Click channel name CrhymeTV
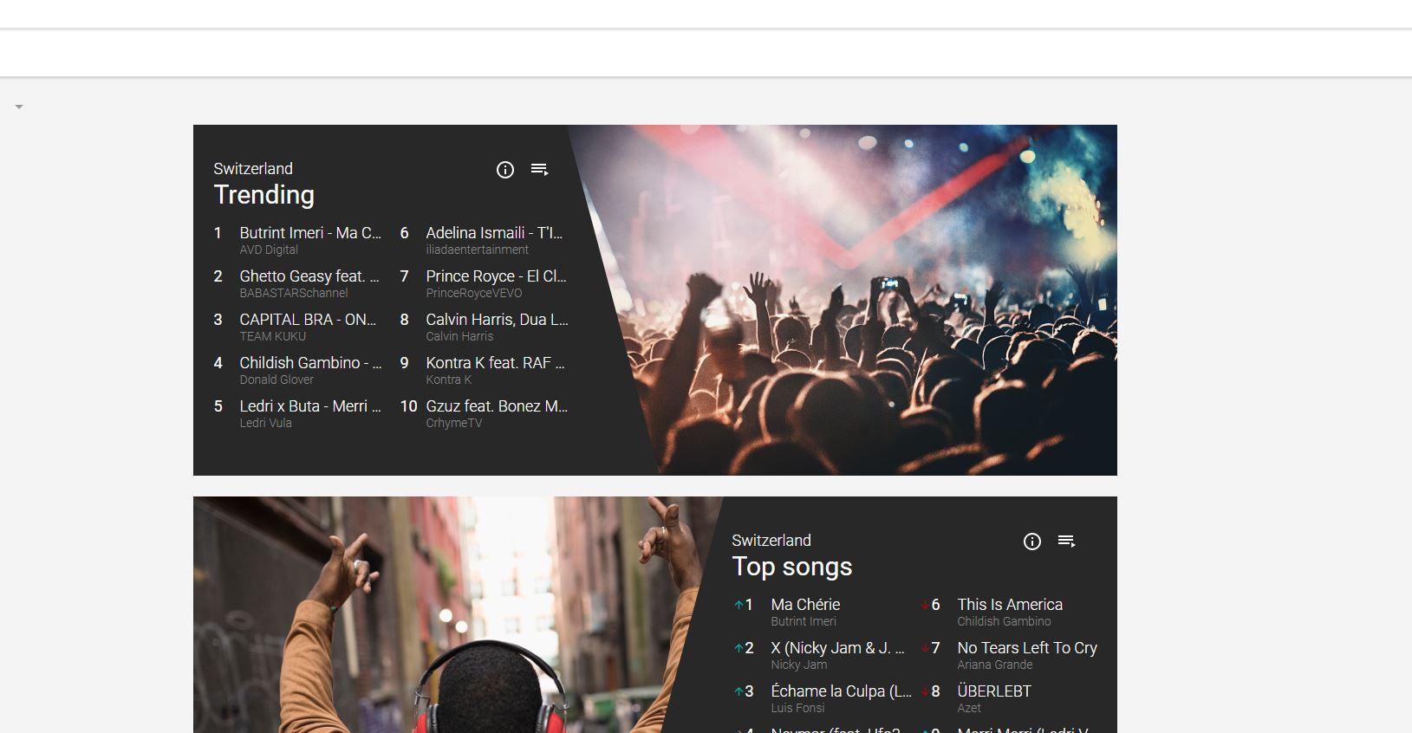Image resolution: width=1412 pixels, height=733 pixels. pos(453,423)
